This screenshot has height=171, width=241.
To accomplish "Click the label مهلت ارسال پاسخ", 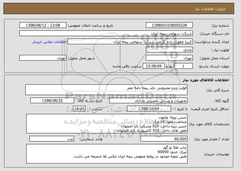I will 214,66.
